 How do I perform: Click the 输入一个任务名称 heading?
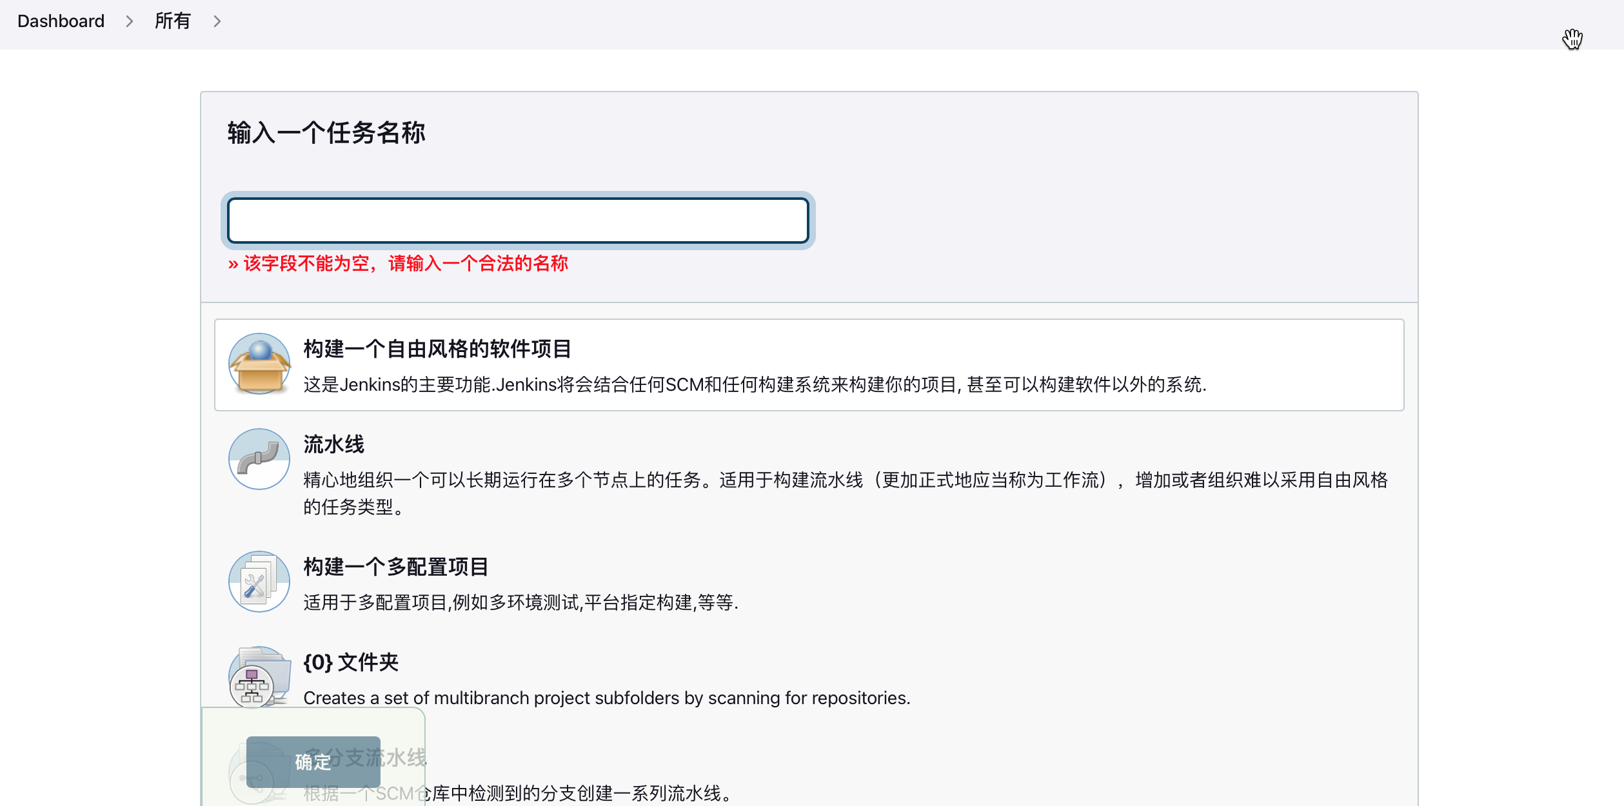click(x=326, y=133)
